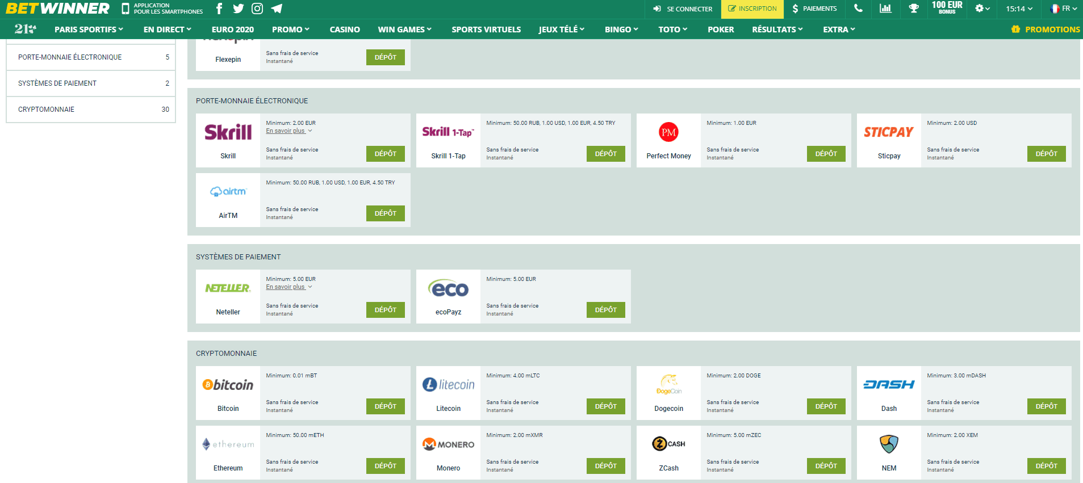Click the 21 card game icon
Screen dimensions: 1083x483
point(26,29)
